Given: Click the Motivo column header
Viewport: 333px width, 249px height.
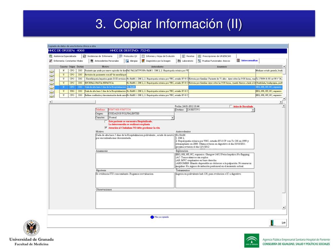Looking at the screenshot, I should click(x=105, y=67).
